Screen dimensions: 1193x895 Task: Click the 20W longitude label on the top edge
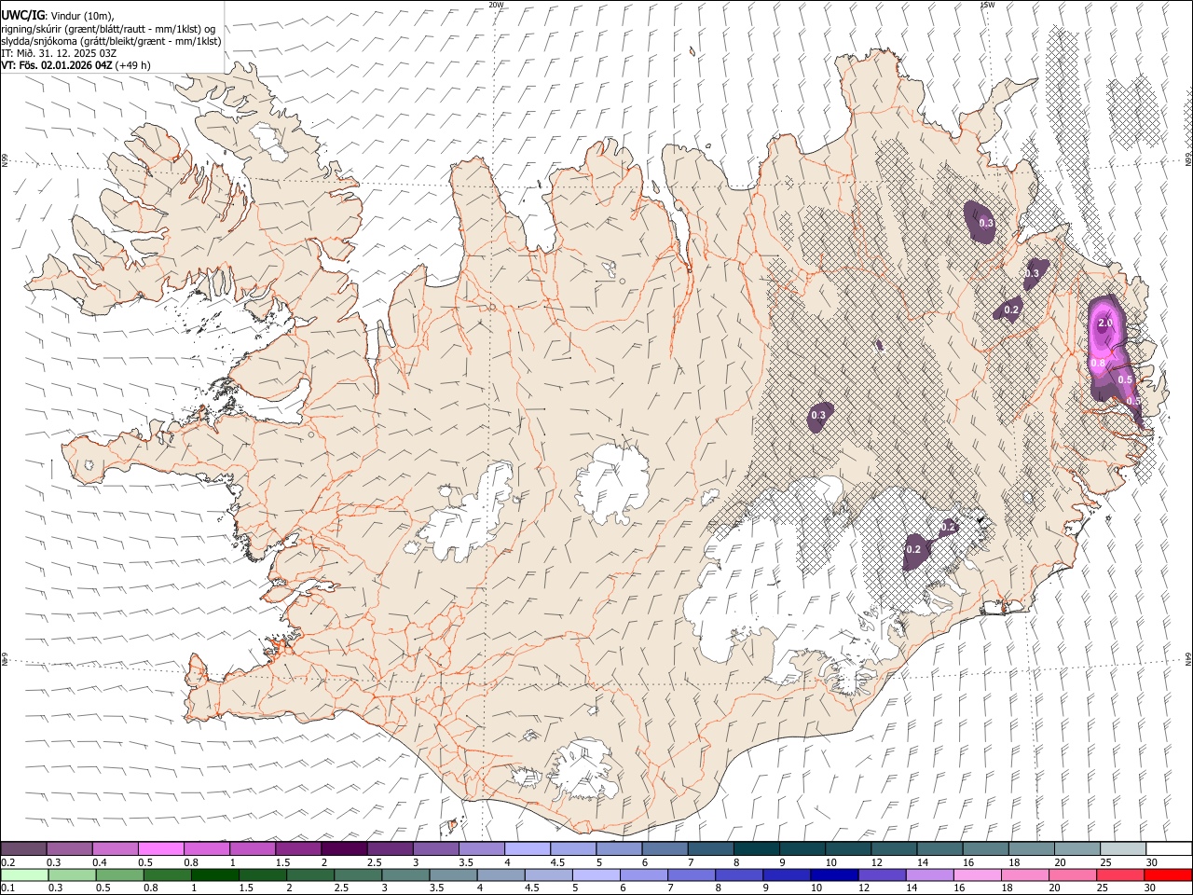click(x=496, y=5)
